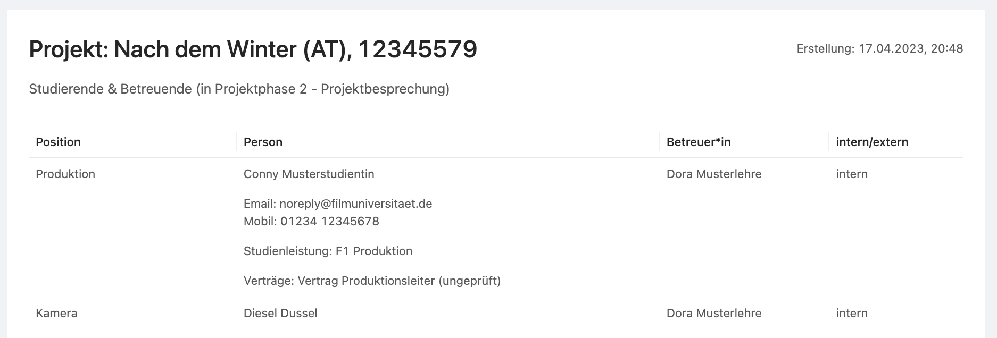Click the name Diesel Dussel

point(280,313)
